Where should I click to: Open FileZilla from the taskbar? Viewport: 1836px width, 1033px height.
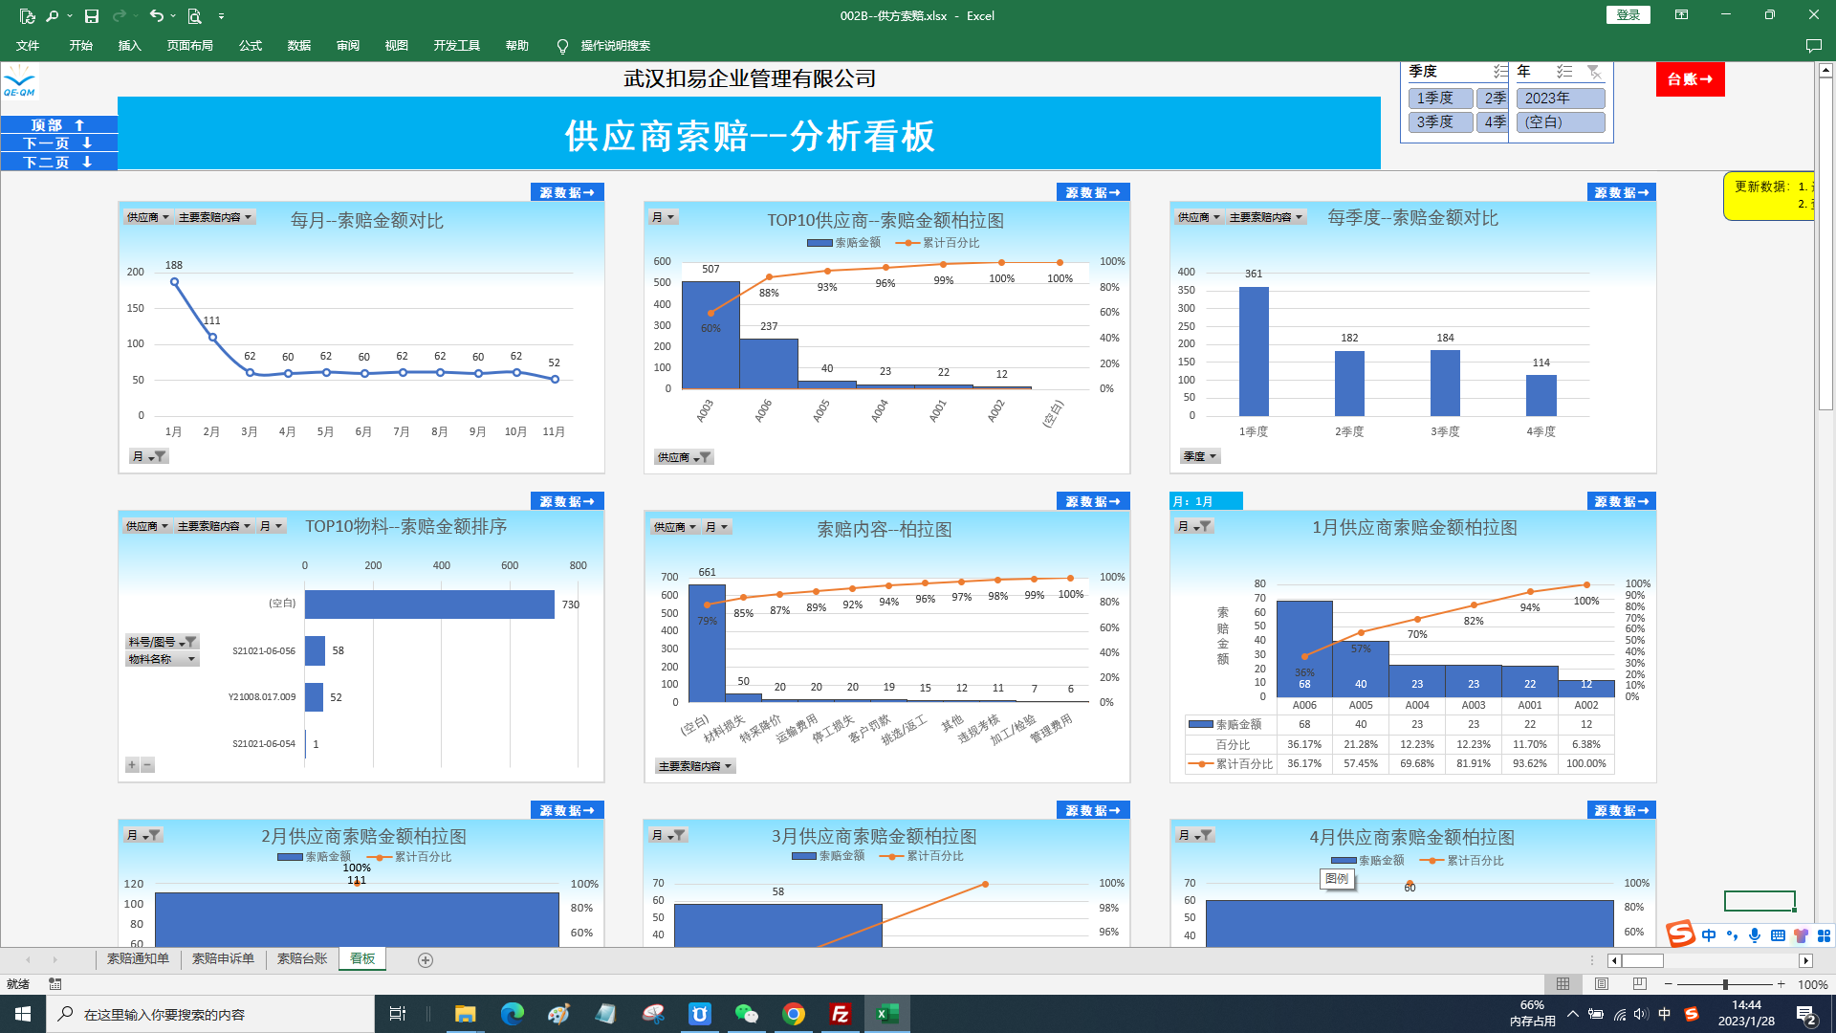click(840, 1014)
